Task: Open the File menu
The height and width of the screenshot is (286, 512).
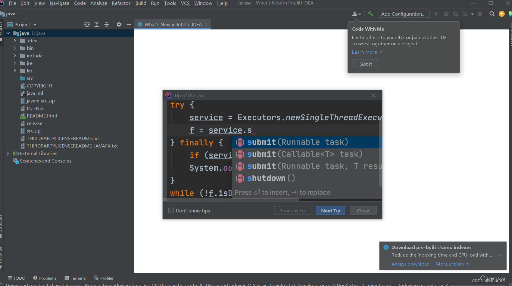Action: [12, 3]
